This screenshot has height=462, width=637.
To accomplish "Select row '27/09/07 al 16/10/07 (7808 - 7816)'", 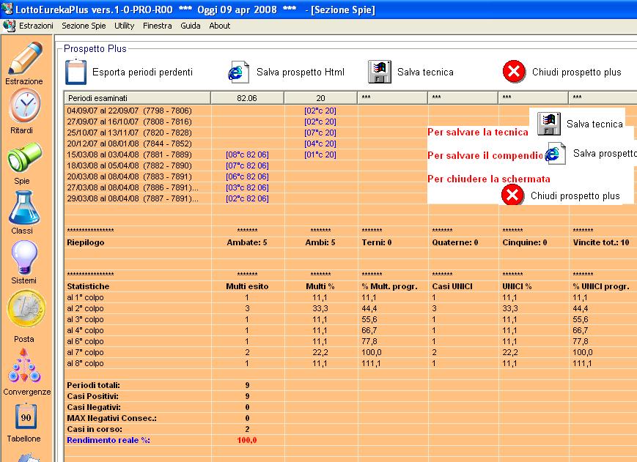I will coord(129,122).
